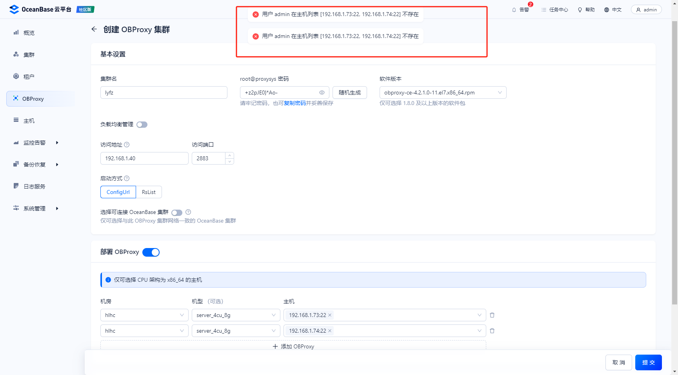Click info icon in x86_64 notice
This screenshot has height=375, width=678.
pyautogui.click(x=108, y=280)
